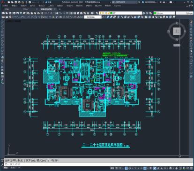Click the ViewCube top face
This screenshot has height=171, width=194.
coord(177,31)
